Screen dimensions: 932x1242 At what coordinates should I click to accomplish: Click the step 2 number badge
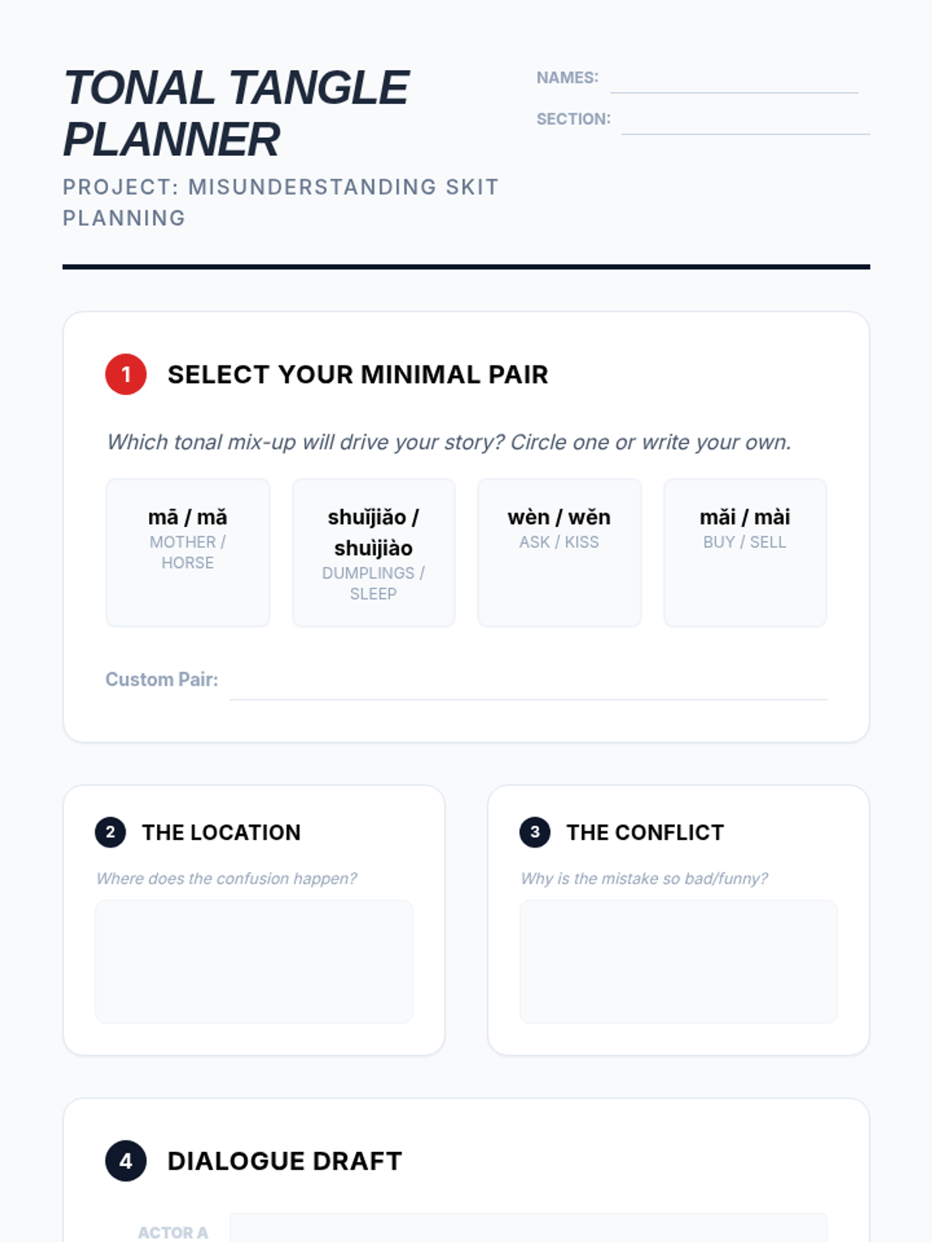coord(110,832)
